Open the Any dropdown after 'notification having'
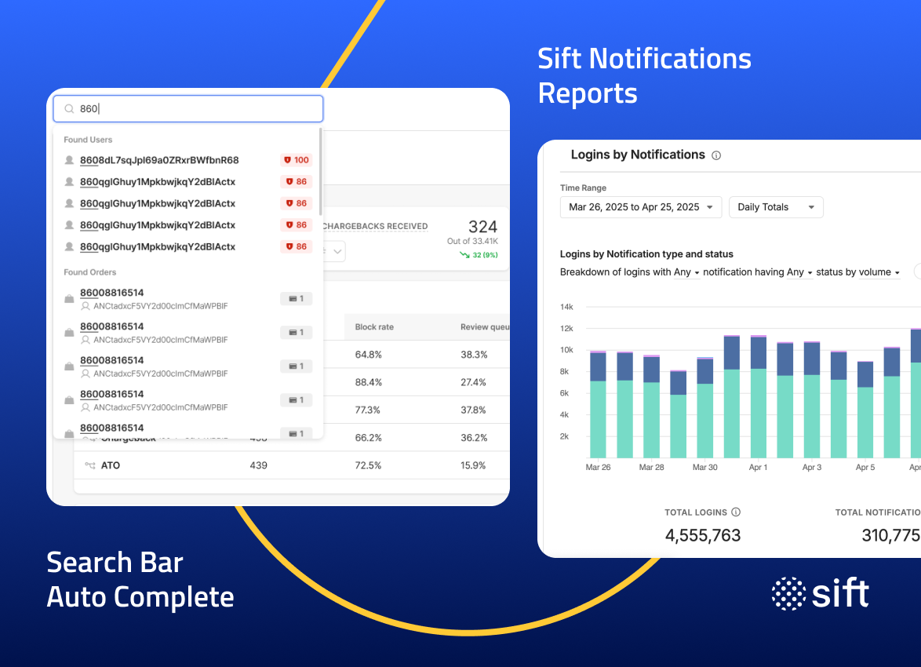 point(799,272)
